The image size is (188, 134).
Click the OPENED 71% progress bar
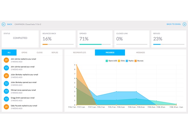pyautogui.click(x=95, y=44)
